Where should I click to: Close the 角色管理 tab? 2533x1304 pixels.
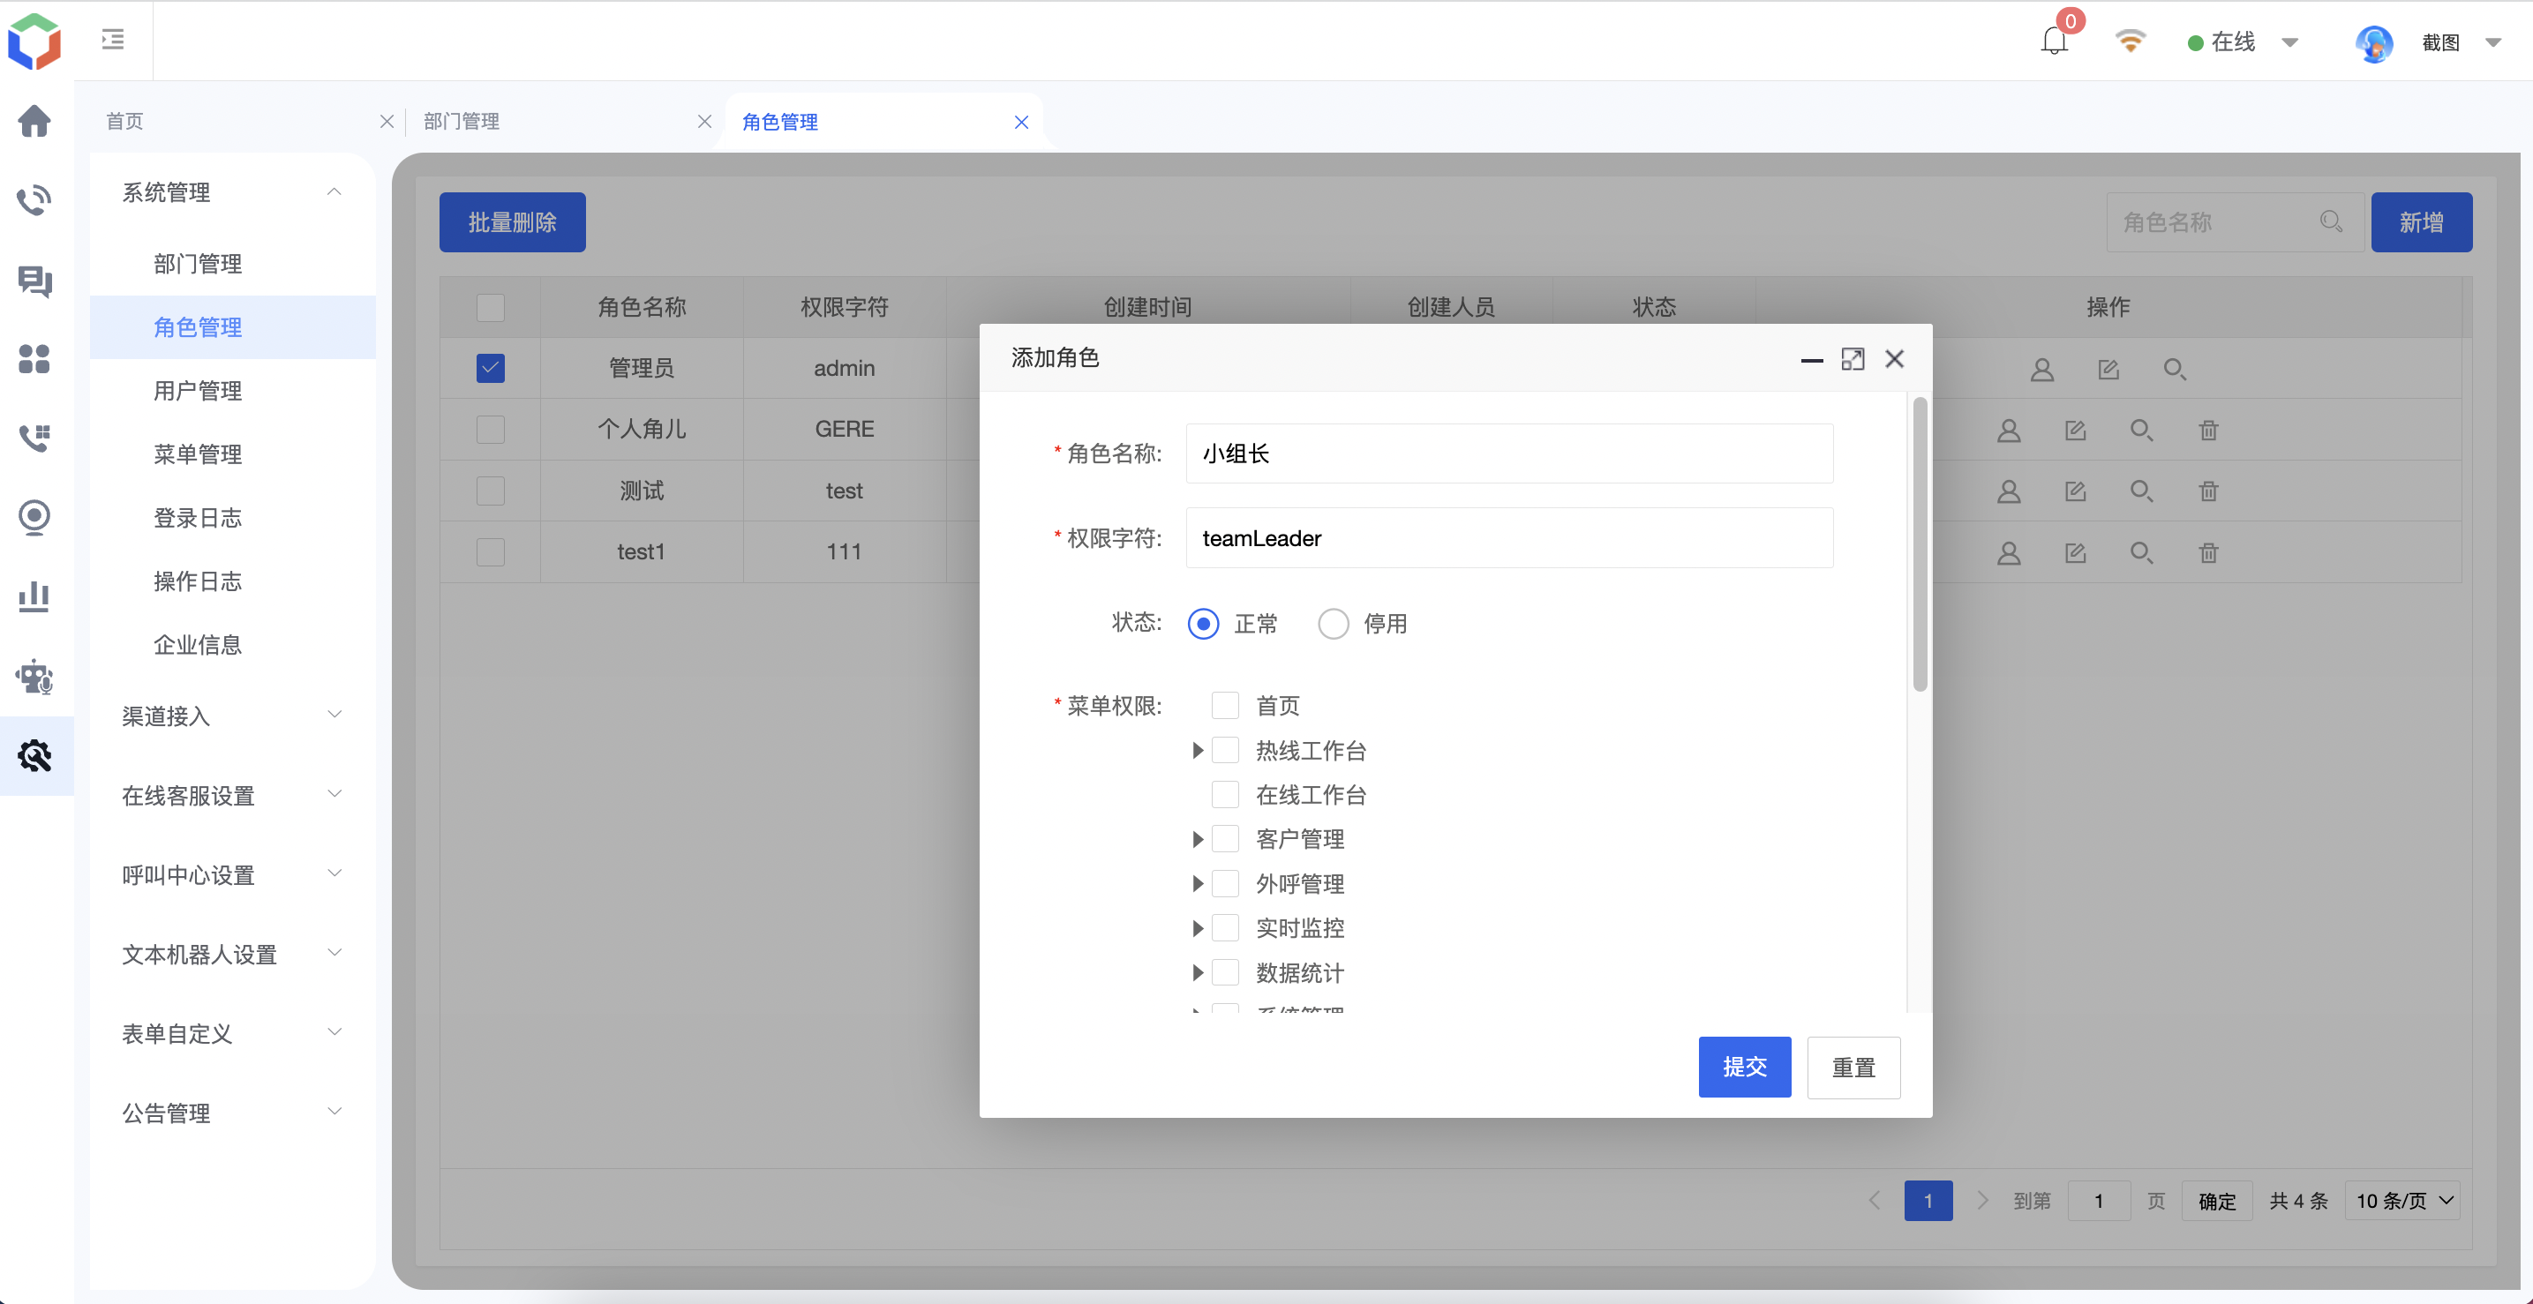tap(1022, 122)
